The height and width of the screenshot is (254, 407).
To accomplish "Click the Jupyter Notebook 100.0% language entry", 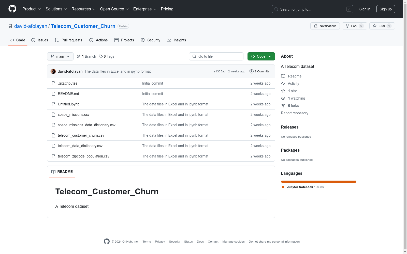I will 303,187.
